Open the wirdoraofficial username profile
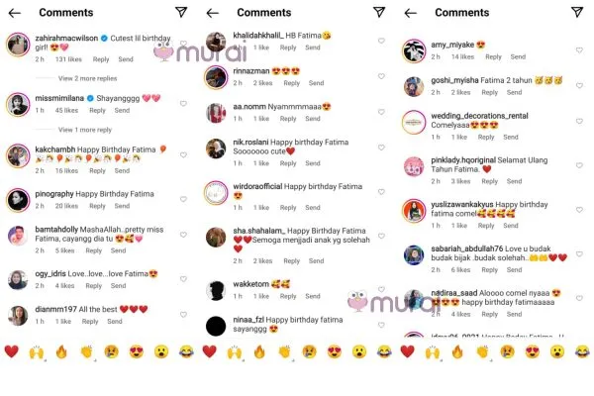594x396 pixels. 257,186
